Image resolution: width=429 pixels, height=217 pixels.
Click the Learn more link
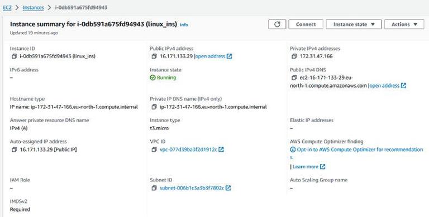coord(306,167)
